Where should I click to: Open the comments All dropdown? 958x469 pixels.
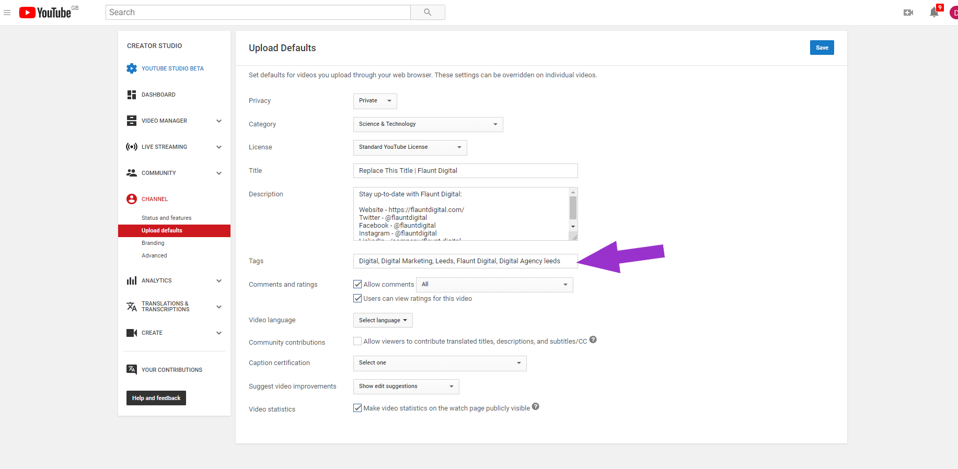(494, 285)
